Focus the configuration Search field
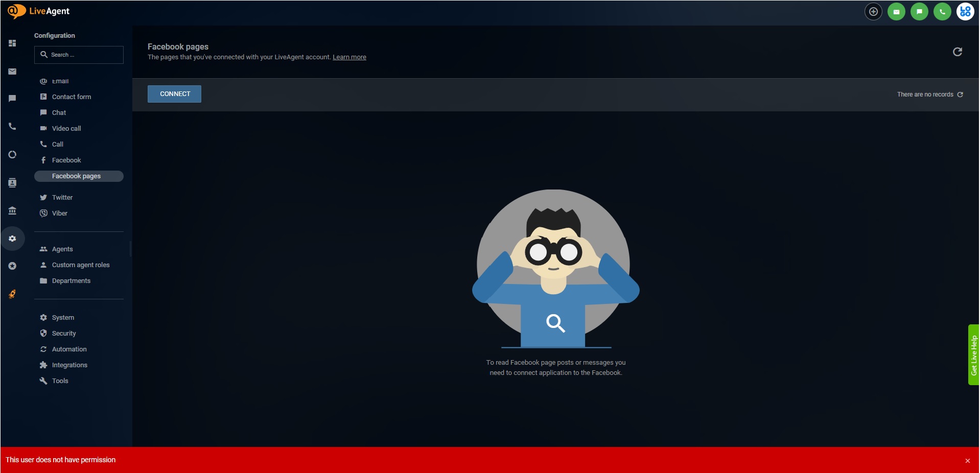Screen dimensions: 980x473 pos(79,55)
